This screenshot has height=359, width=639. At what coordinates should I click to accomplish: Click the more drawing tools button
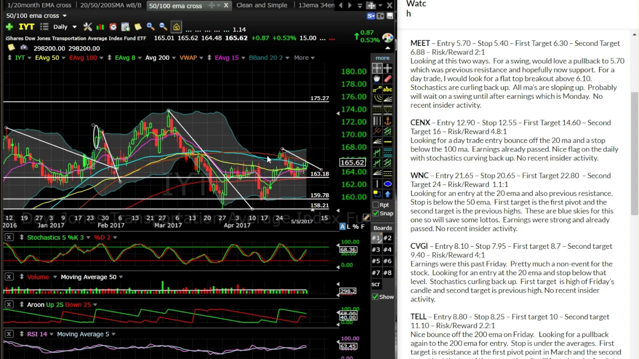(x=382, y=58)
